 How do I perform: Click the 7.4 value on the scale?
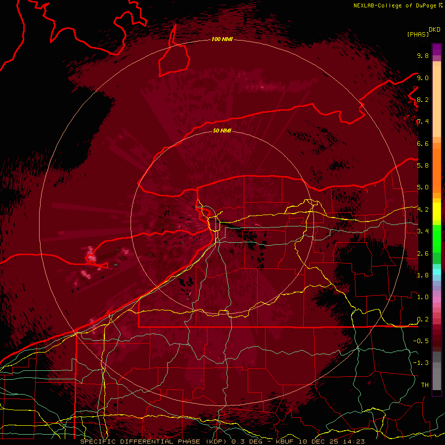423,122
